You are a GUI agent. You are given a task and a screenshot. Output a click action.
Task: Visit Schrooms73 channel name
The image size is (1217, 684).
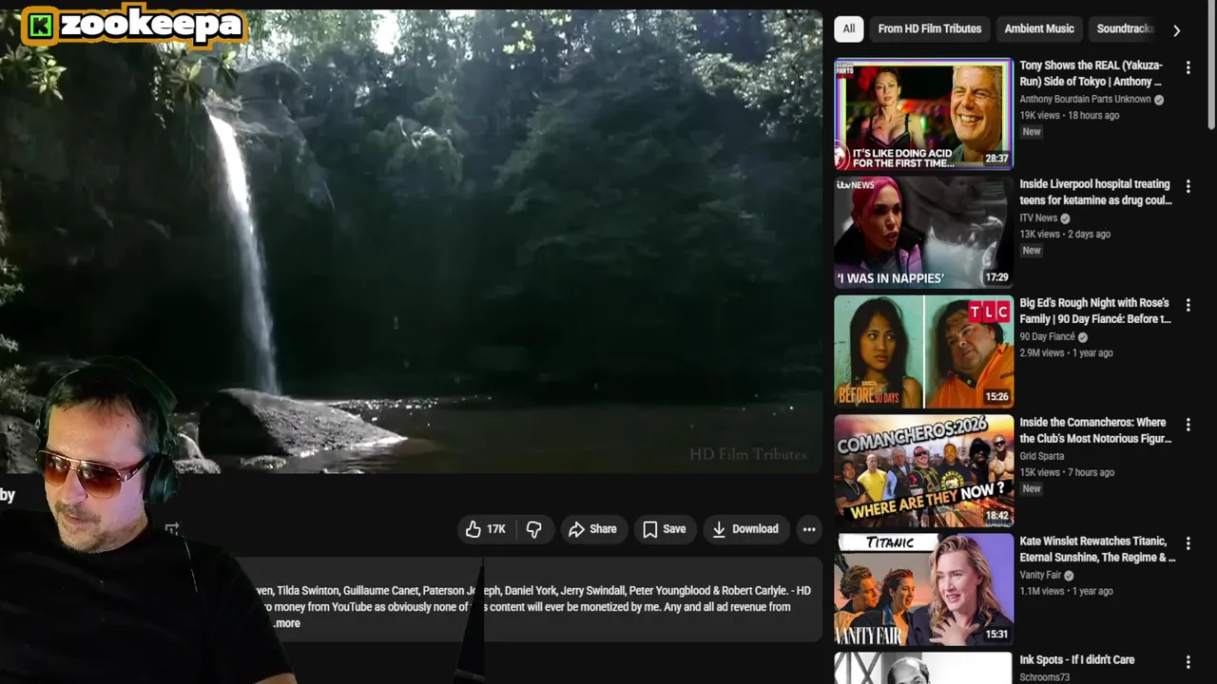(x=1045, y=677)
